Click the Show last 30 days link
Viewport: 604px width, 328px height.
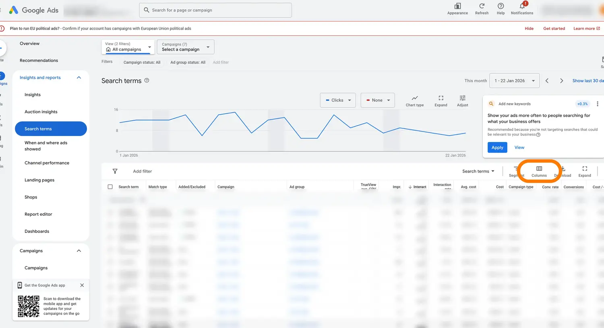tap(587, 80)
